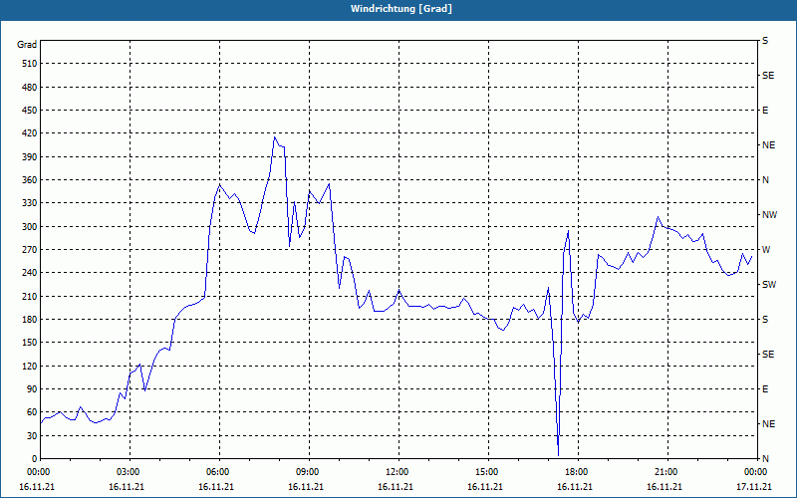Select the 16.11.21 date under 03:00

tap(127, 486)
